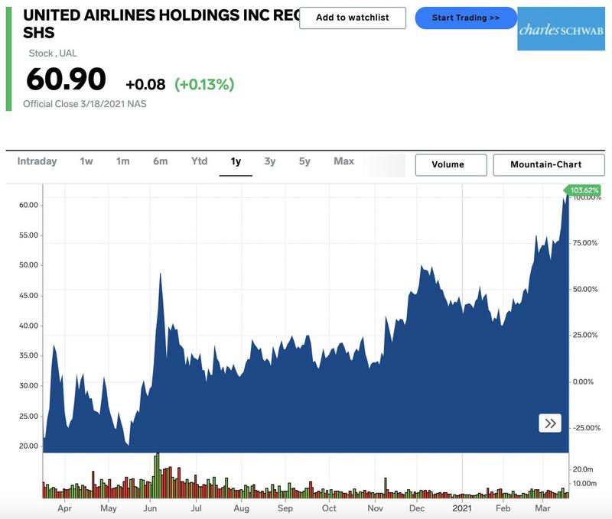The image size is (612, 519).
Task: Click the Dec x-axis label
Action: click(417, 508)
